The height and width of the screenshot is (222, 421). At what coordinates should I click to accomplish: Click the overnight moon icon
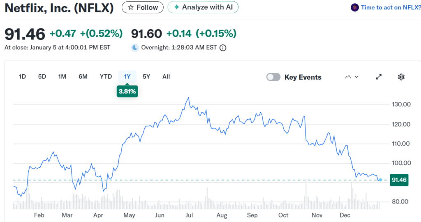[x=135, y=48]
